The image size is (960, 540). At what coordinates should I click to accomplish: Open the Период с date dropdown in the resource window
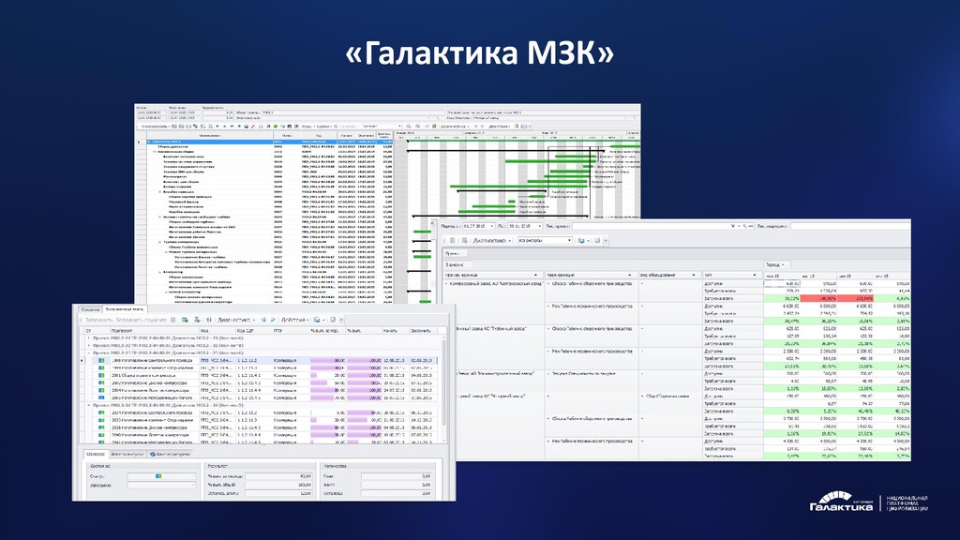491,226
